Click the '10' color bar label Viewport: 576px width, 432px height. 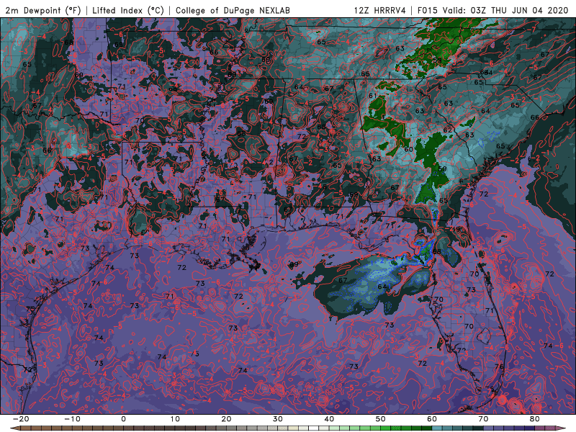pos(175,419)
